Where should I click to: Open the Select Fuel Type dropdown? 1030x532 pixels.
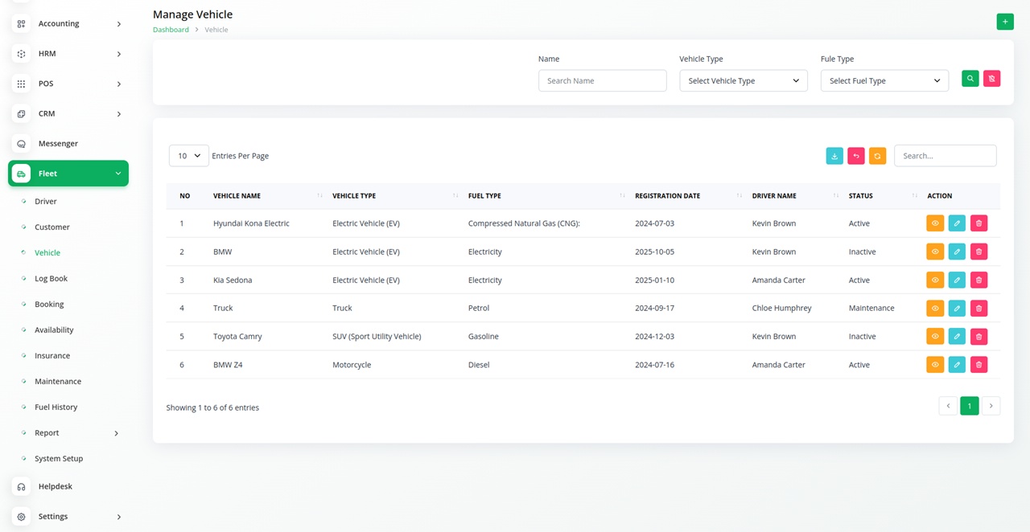[x=884, y=80]
